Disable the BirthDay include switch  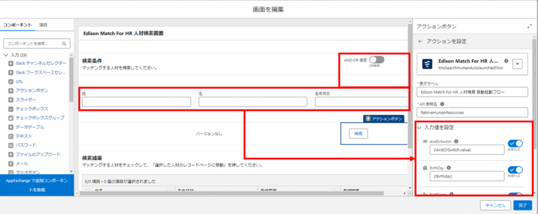click(x=515, y=169)
